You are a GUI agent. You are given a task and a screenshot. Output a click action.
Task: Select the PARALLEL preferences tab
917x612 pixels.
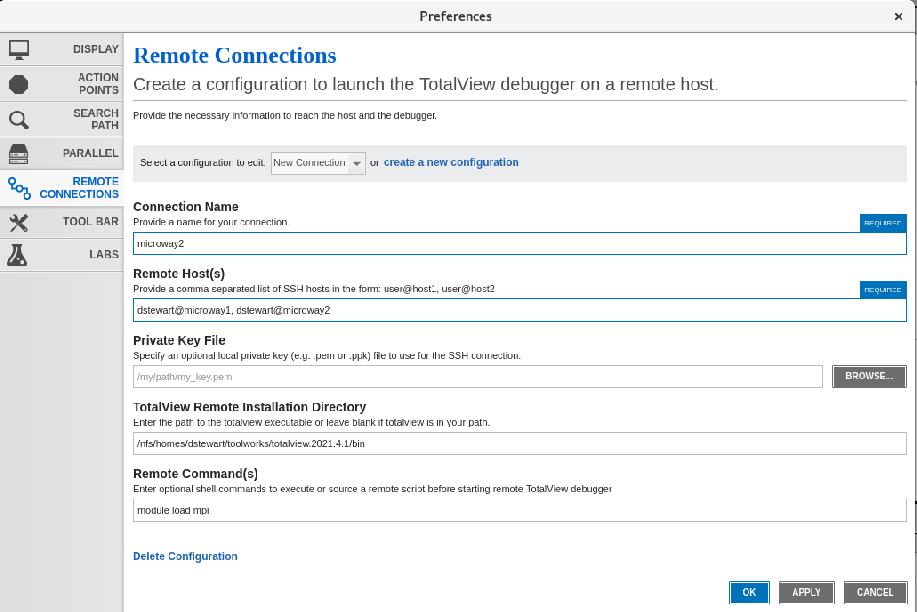[62, 153]
